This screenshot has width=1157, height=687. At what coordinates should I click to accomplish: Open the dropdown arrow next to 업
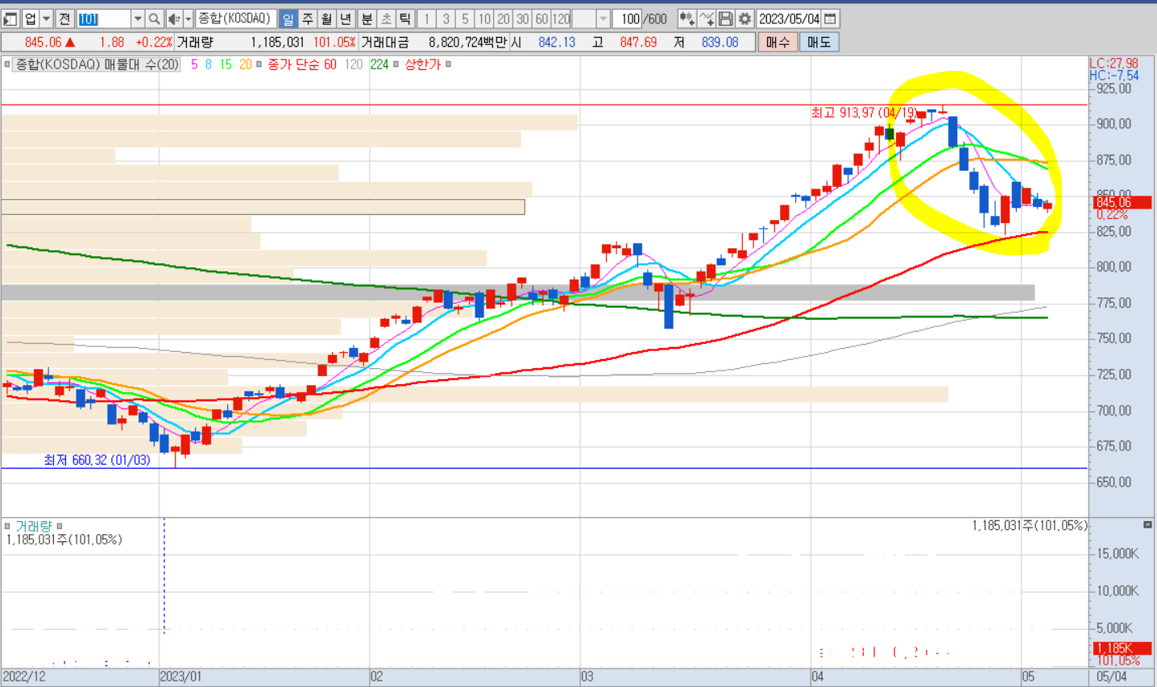47,19
